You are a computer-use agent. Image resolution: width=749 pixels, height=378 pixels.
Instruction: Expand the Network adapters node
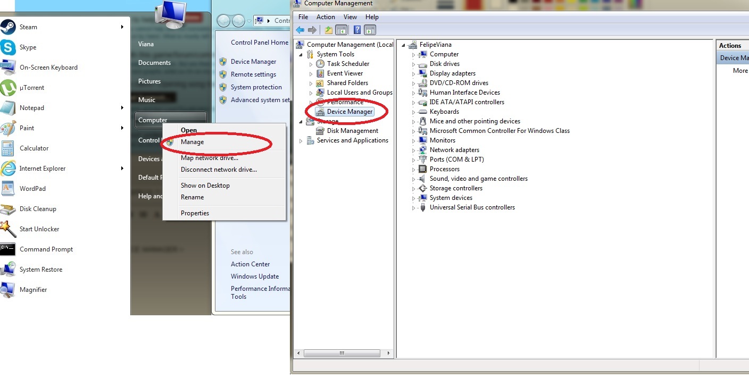pos(413,150)
